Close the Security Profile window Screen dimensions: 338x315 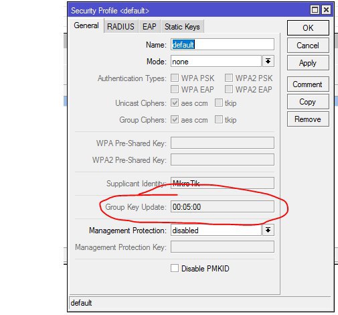click(326, 10)
